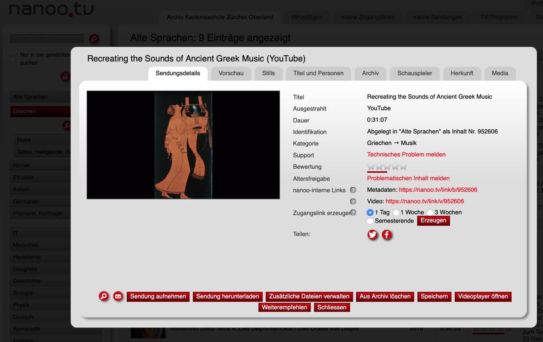Viewport: 543px width, 342px height.
Task: Toggle the 'Nur in der gewählten' search checkbox
Action: pos(14,59)
